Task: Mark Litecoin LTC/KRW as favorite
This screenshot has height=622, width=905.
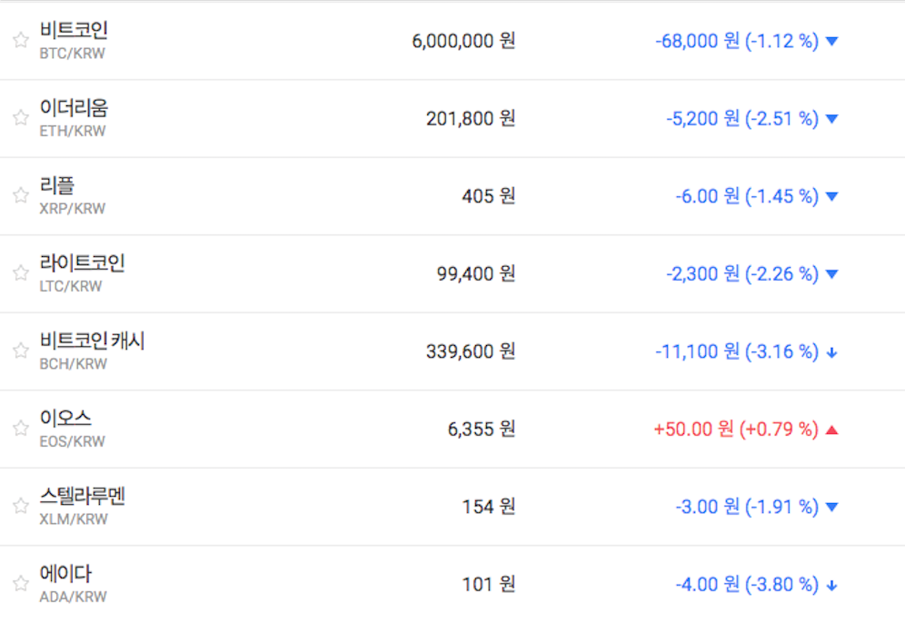Action: click(x=21, y=272)
